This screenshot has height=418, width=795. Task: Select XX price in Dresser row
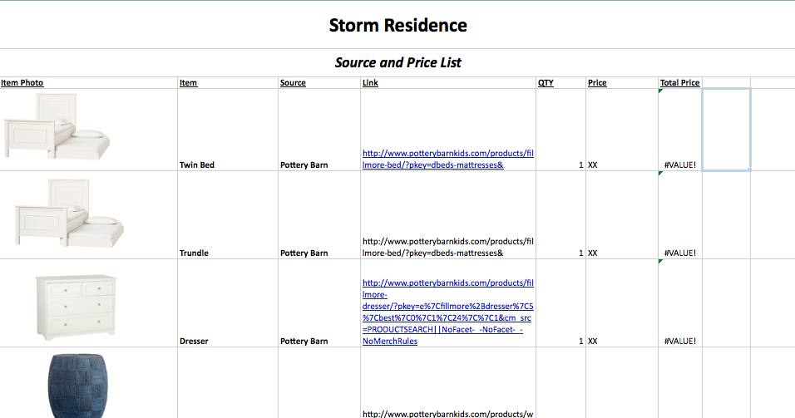622,303
